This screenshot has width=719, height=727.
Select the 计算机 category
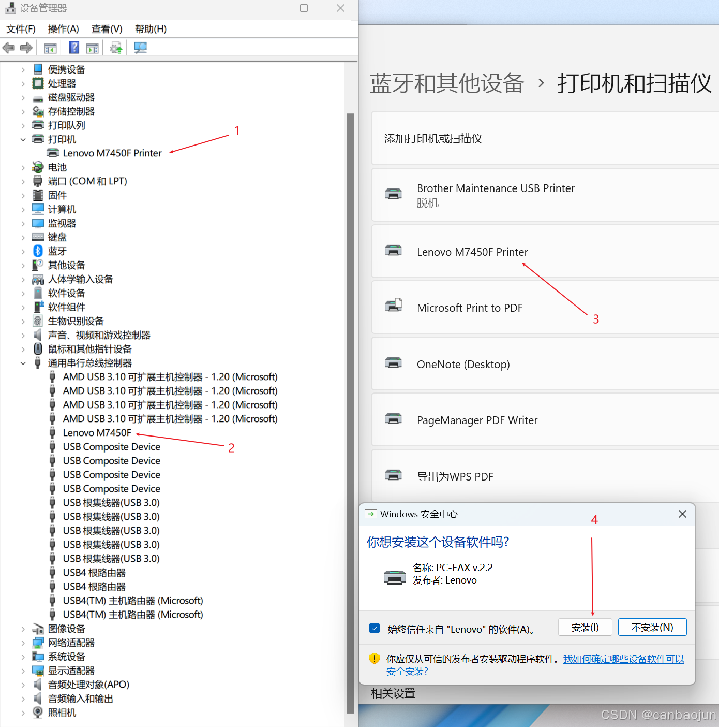(x=62, y=209)
